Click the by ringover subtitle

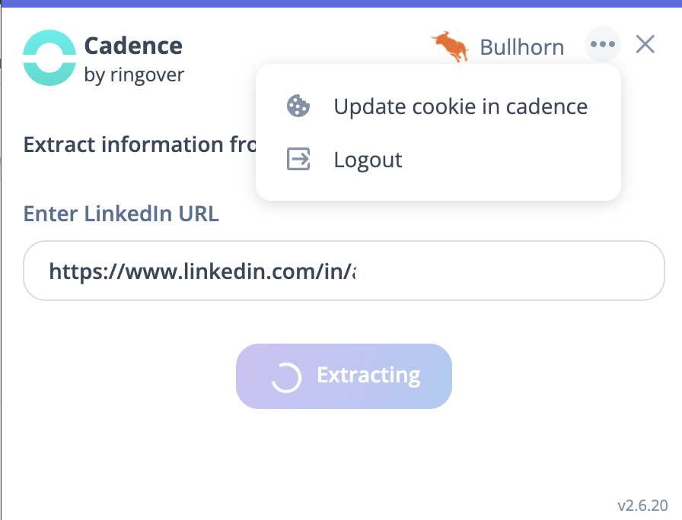[134, 75]
